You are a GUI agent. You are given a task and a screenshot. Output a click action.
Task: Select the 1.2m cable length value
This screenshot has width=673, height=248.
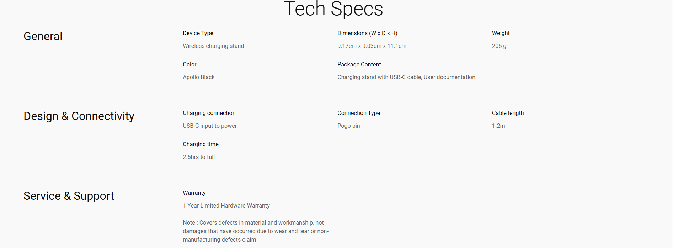pyautogui.click(x=498, y=126)
